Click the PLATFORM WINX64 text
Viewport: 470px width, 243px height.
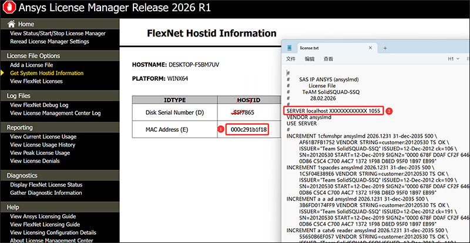[x=160, y=79]
